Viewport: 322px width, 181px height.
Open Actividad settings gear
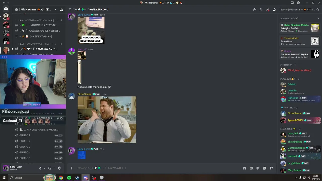pyautogui.click(x=297, y=18)
